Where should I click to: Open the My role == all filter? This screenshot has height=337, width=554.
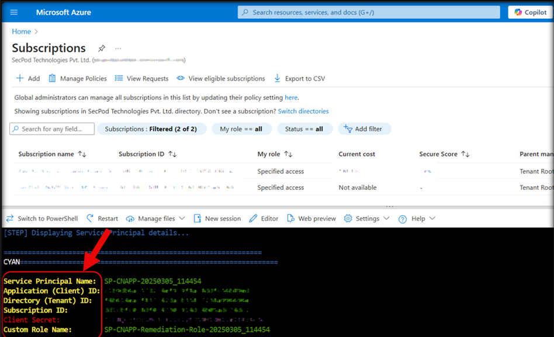click(241, 129)
